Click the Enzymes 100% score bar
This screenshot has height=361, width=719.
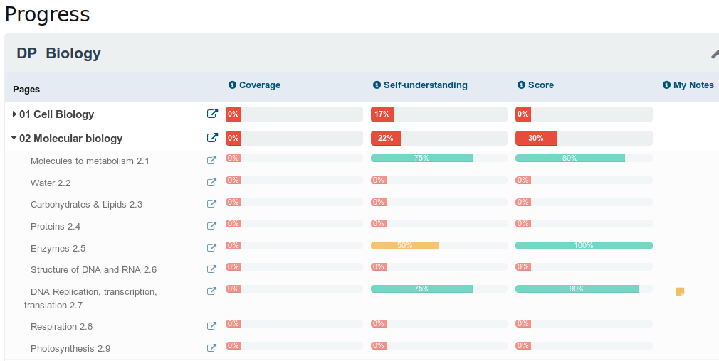point(584,246)
